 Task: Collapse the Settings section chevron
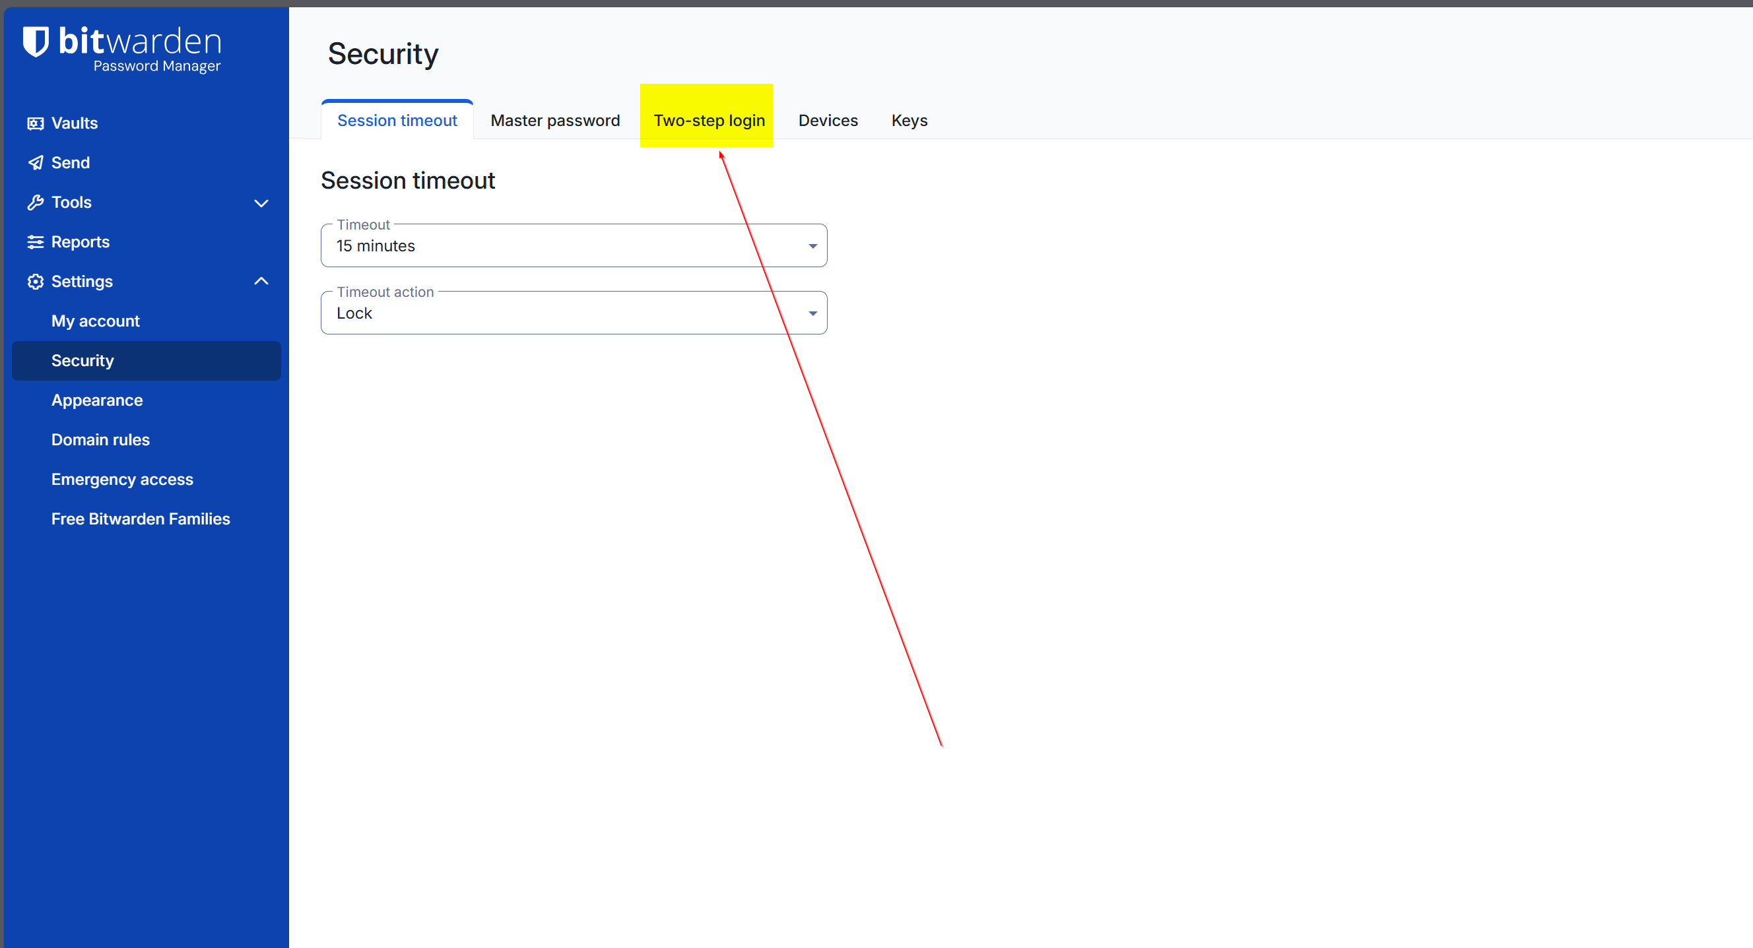261,281
